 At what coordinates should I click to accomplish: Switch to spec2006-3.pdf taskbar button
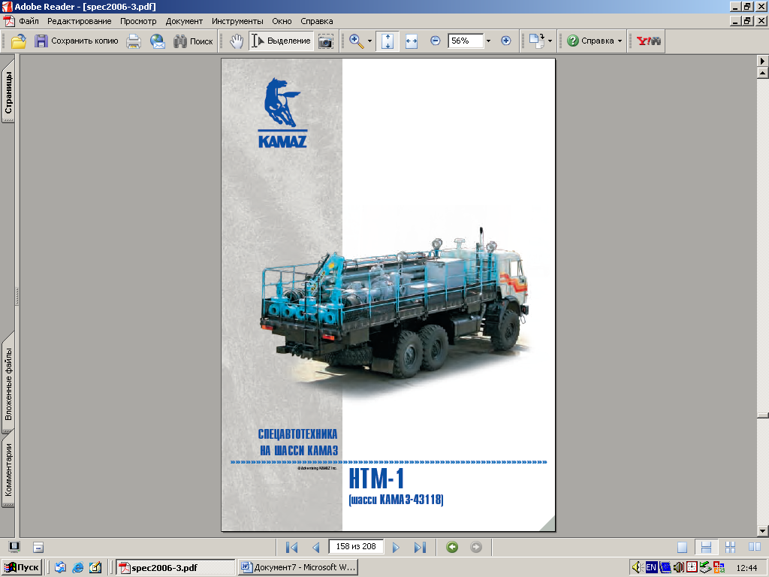pyautogui.click(x=176, y=568)
